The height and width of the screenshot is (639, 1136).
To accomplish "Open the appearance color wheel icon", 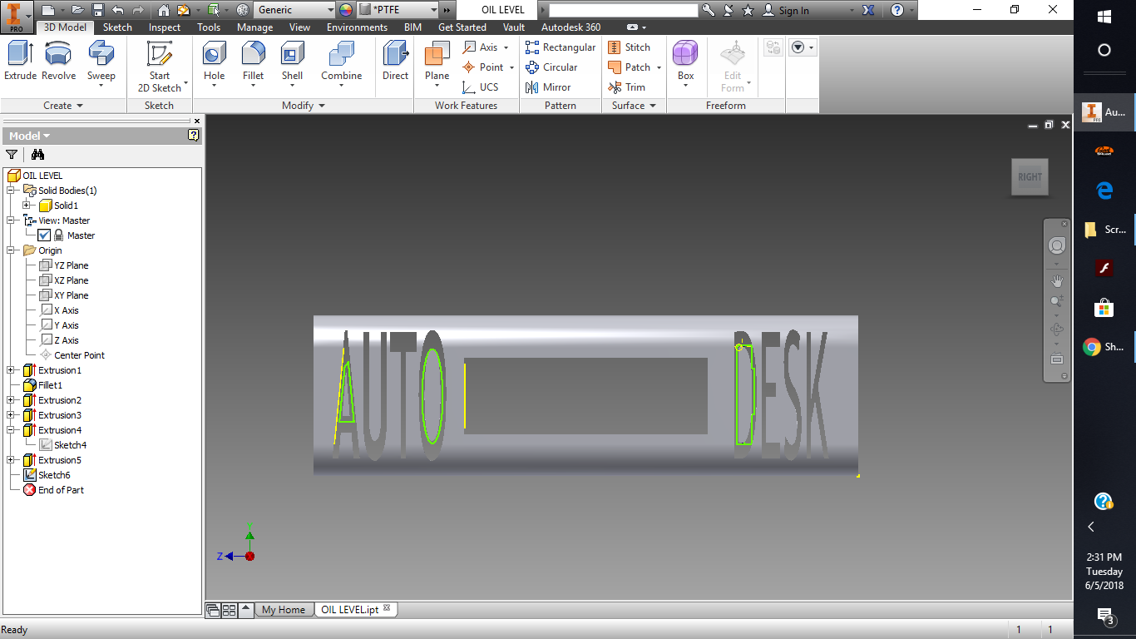I will 346,10.
